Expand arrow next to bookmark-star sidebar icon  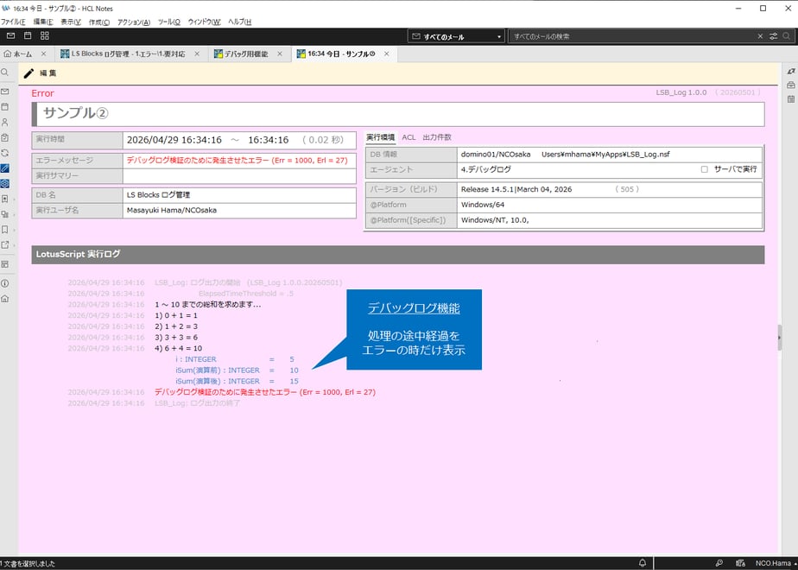(x=14, y=199)
